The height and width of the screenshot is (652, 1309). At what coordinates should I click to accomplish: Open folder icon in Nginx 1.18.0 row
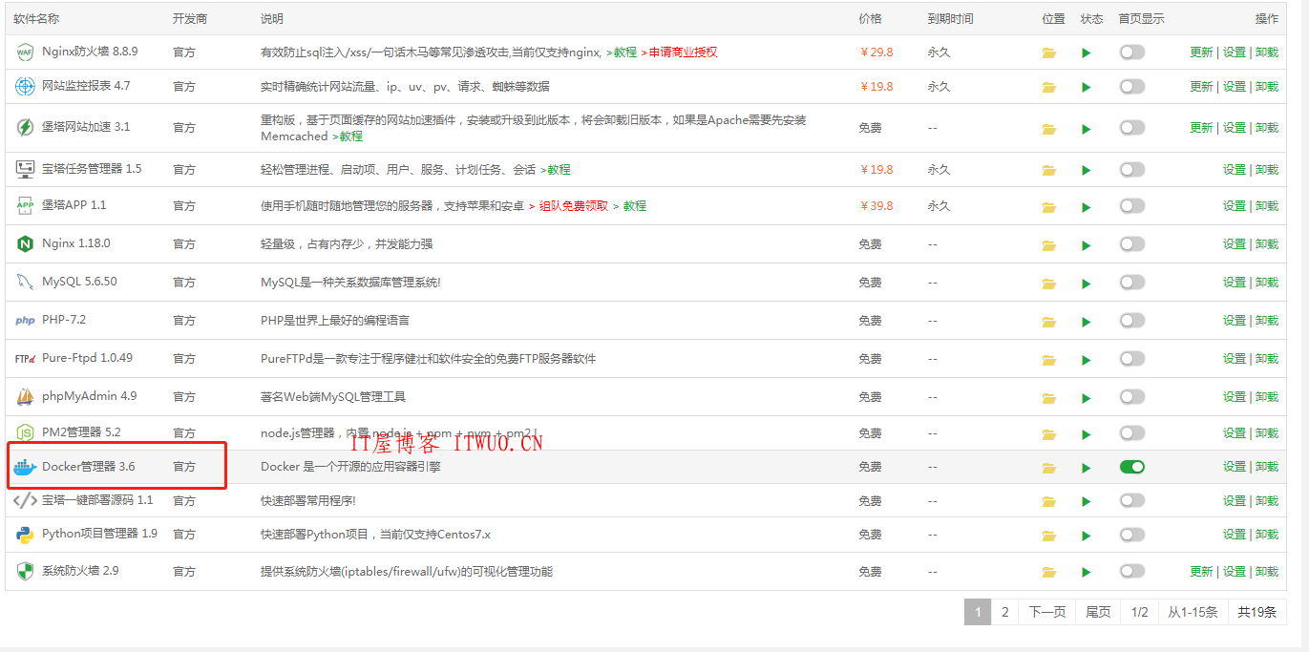coord(1049,245)
